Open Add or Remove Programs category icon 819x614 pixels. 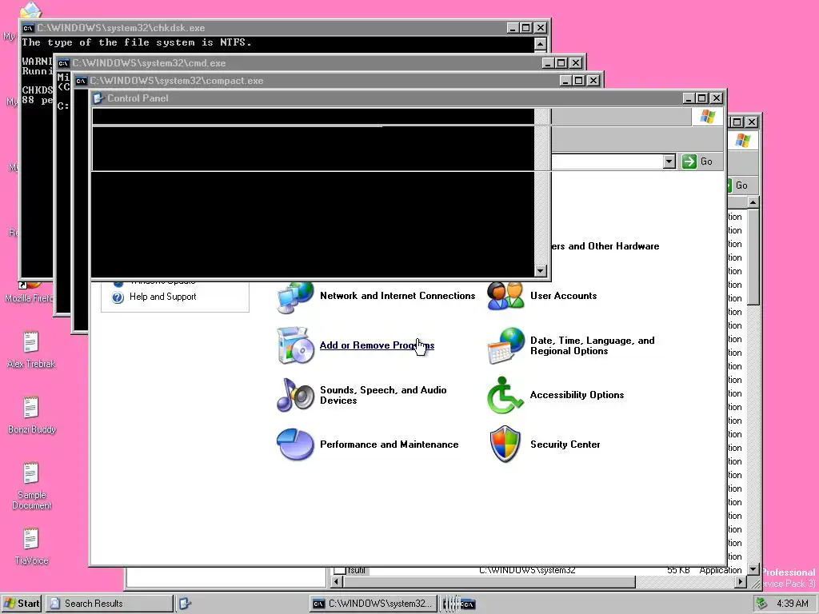point(295,345)
